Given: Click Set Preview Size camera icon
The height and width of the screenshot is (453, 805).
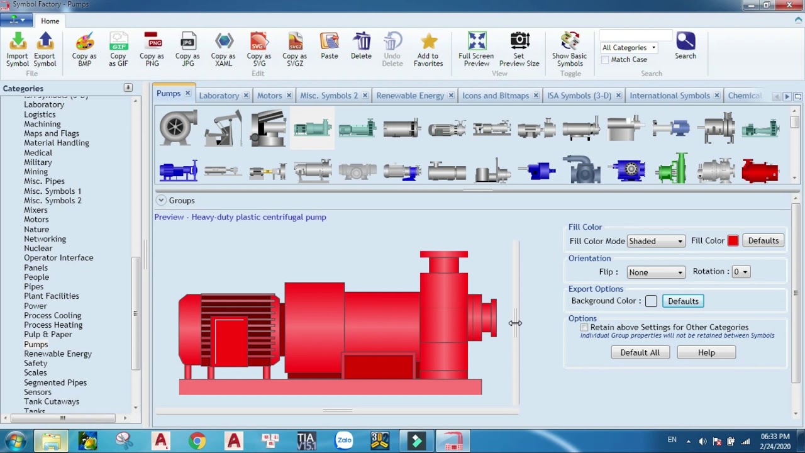Looking at the screenshot, I should pos(519,49).
